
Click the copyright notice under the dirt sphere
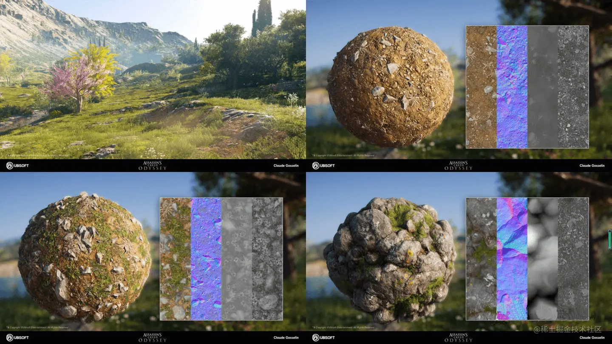coord(343,155)
